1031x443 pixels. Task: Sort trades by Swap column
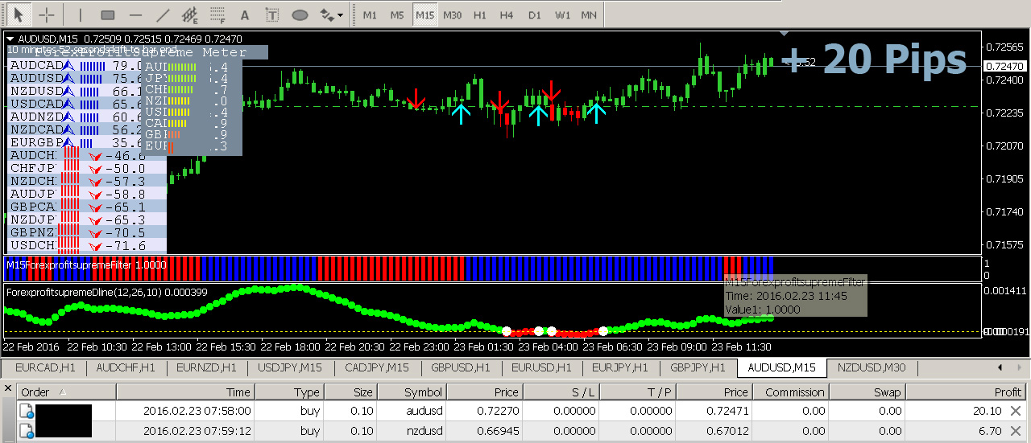867,392
